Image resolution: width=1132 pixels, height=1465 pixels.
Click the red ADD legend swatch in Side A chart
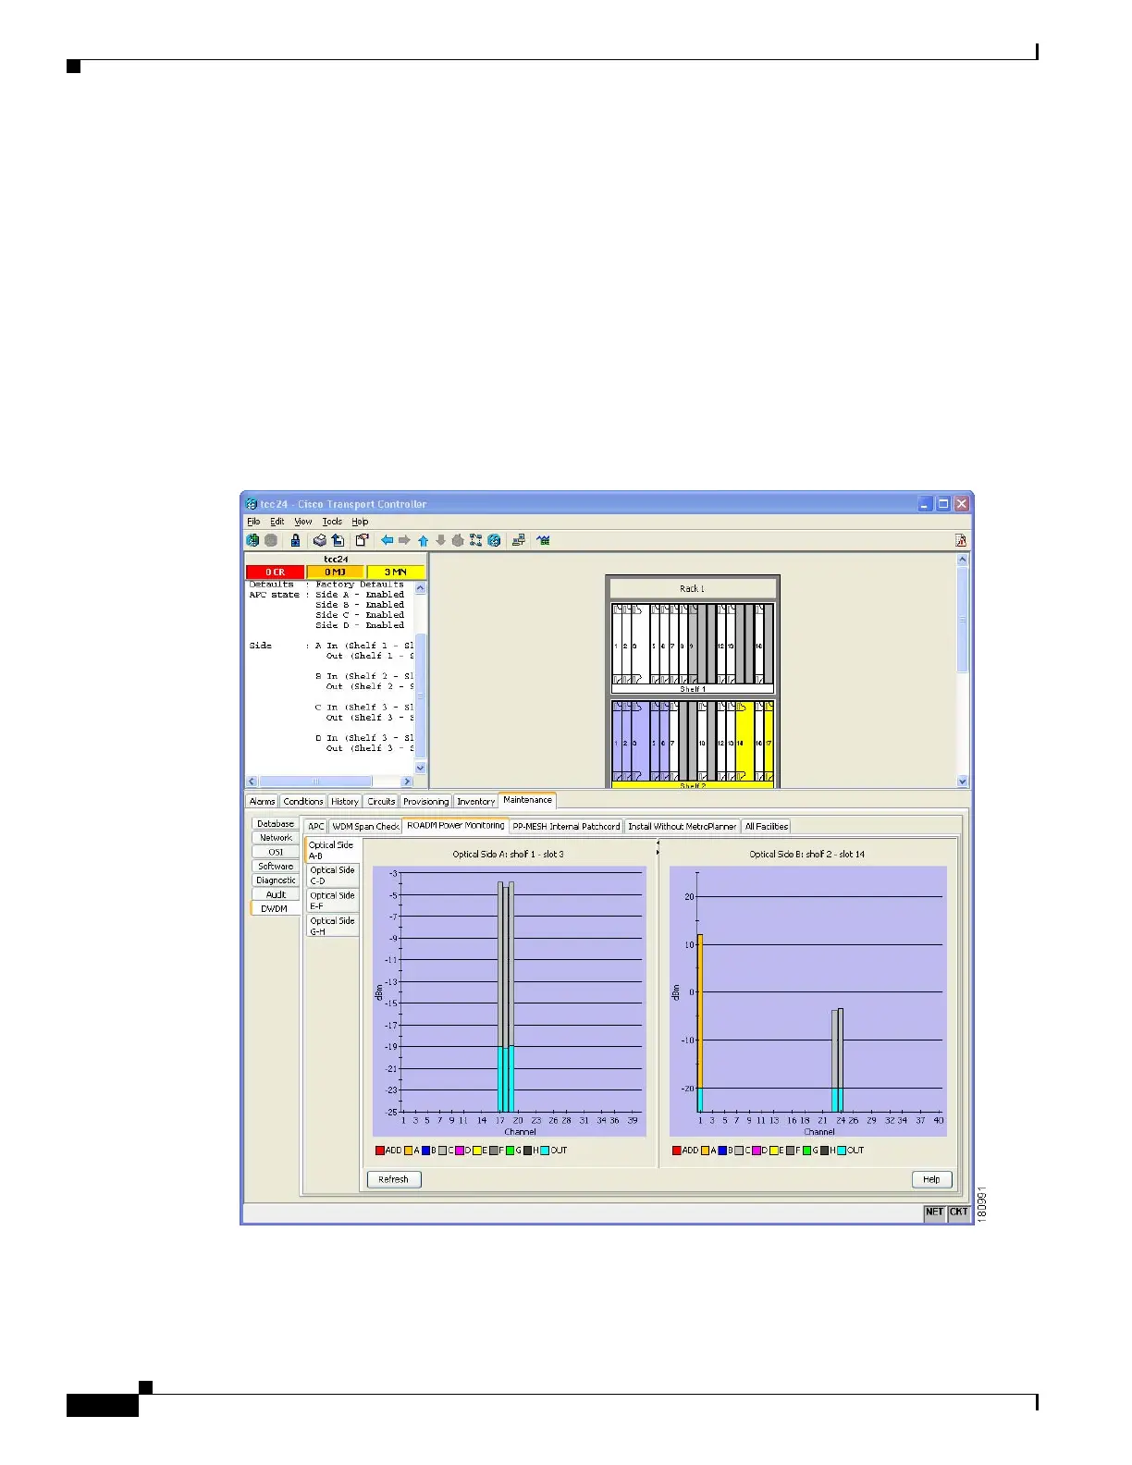(380, 1151)
